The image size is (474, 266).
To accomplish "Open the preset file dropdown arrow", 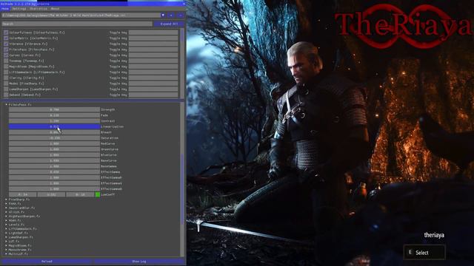I will (163, 15).
